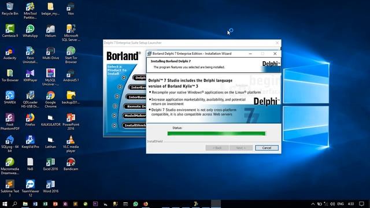Launch PowerPoint 2016 desktop icon
The image size is (370, 208).
click(71, 121)
